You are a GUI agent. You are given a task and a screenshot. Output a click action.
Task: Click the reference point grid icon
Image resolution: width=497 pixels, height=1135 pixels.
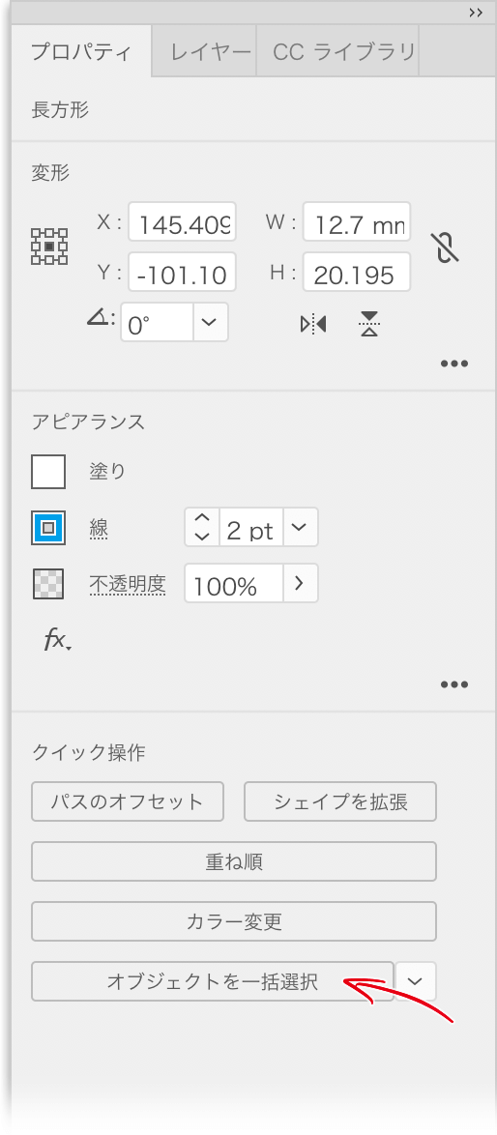[x=49, y=247]
